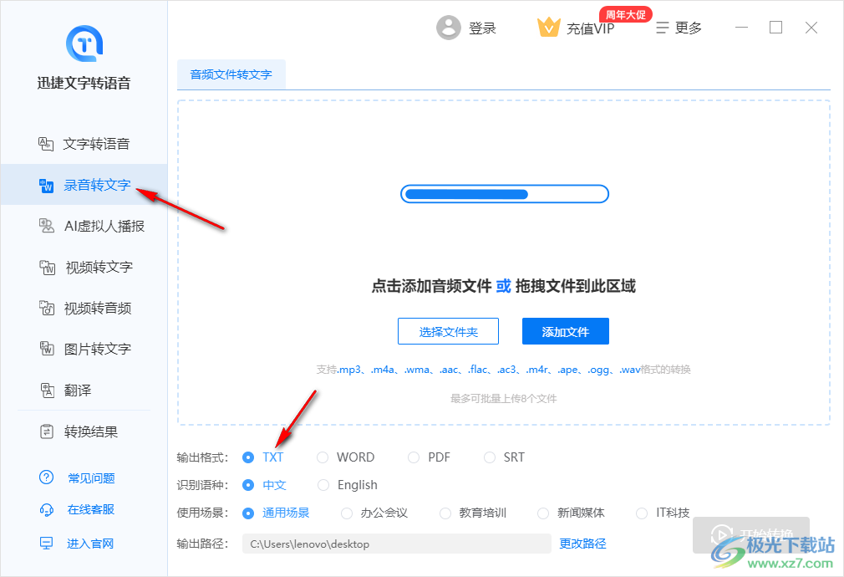The width and height of the screenshot is (844, 577).
Task: Click 更改路径 to change output path
Action: (582, 543)
